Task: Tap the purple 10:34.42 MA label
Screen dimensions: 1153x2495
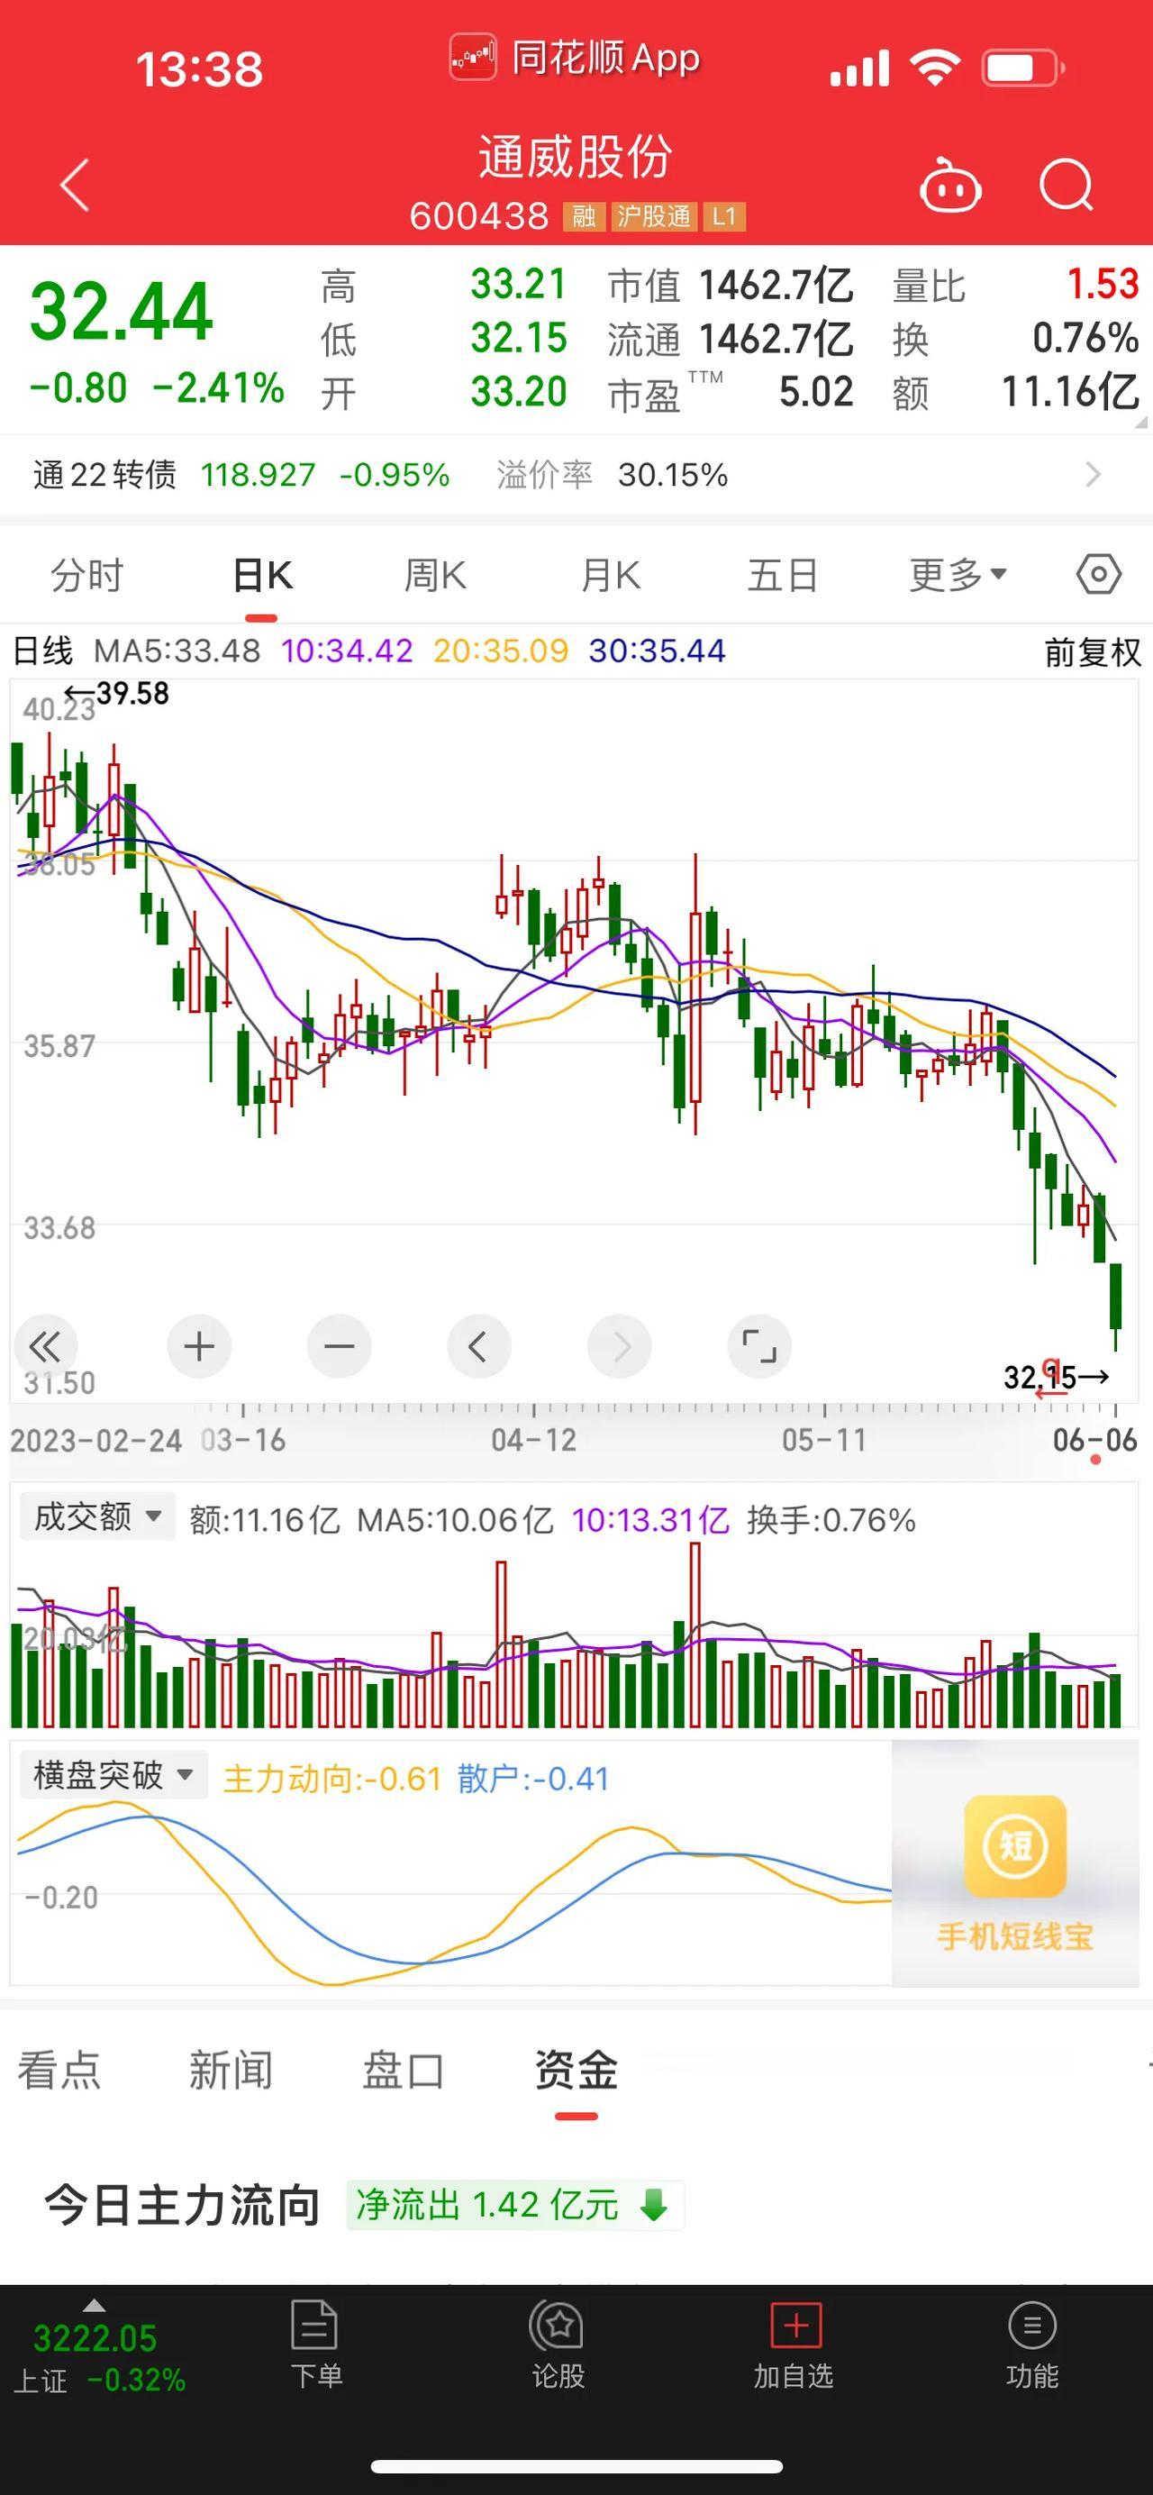Action: coord(347,651)
